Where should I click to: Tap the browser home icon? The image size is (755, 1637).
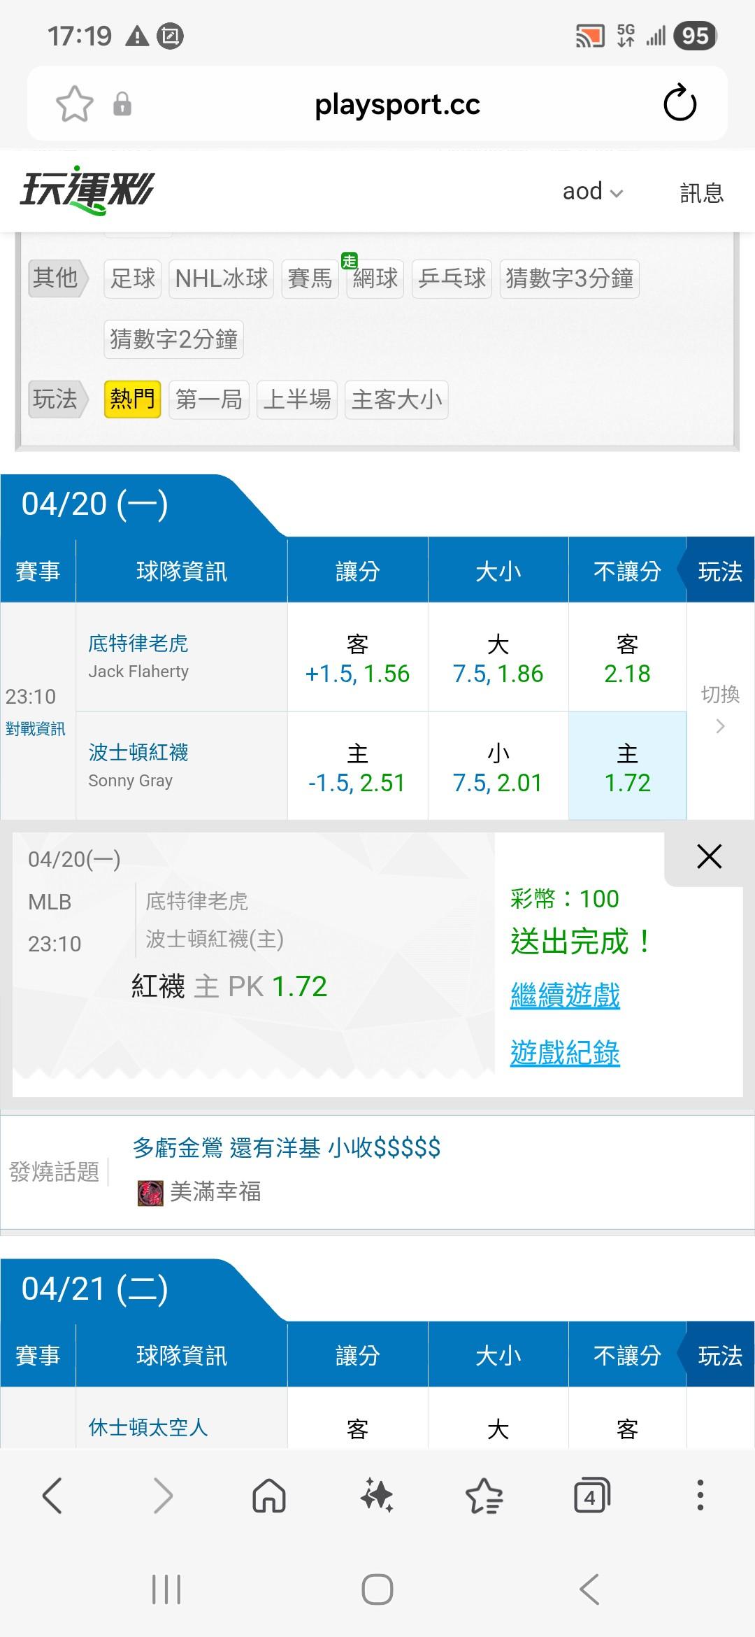click(269, 1496)
